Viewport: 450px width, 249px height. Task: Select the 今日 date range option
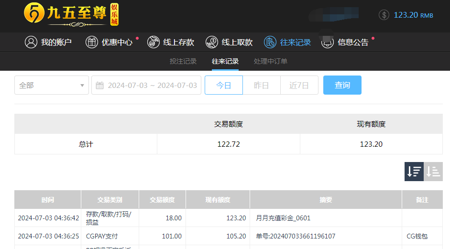[x=223, y=85]
